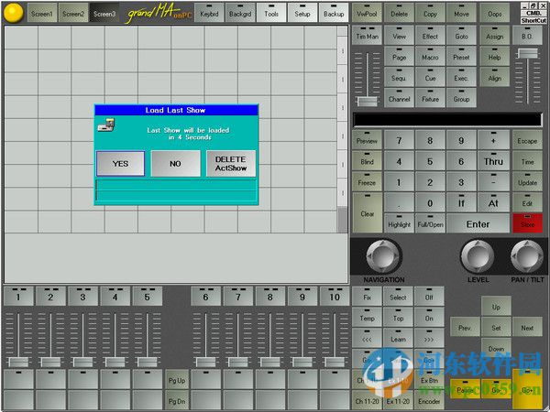This screenshot has height=412, width=550.
Task: Click the red Store key
Action: [527, 223]
